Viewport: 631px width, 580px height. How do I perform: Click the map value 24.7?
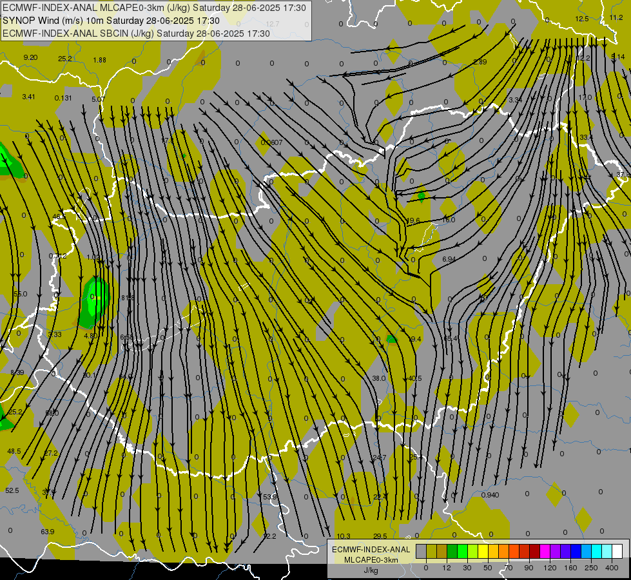380,458
